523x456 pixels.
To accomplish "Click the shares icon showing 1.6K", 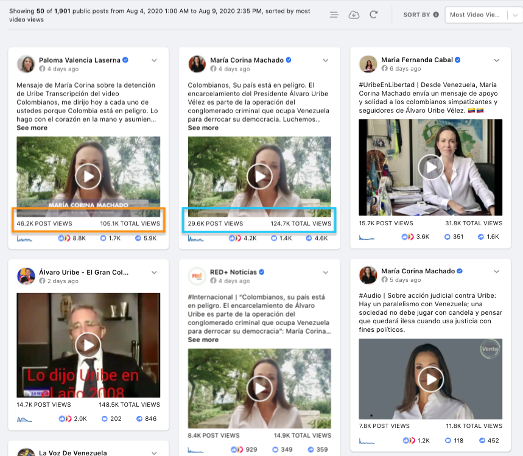I will point(480,236).
